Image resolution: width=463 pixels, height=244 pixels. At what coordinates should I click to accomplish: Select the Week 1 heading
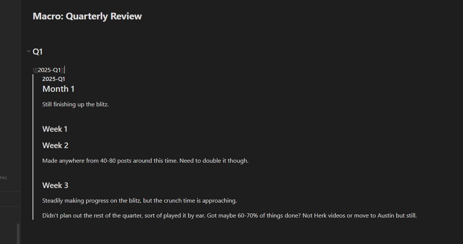pyautogui.click(x=55, y=129)
